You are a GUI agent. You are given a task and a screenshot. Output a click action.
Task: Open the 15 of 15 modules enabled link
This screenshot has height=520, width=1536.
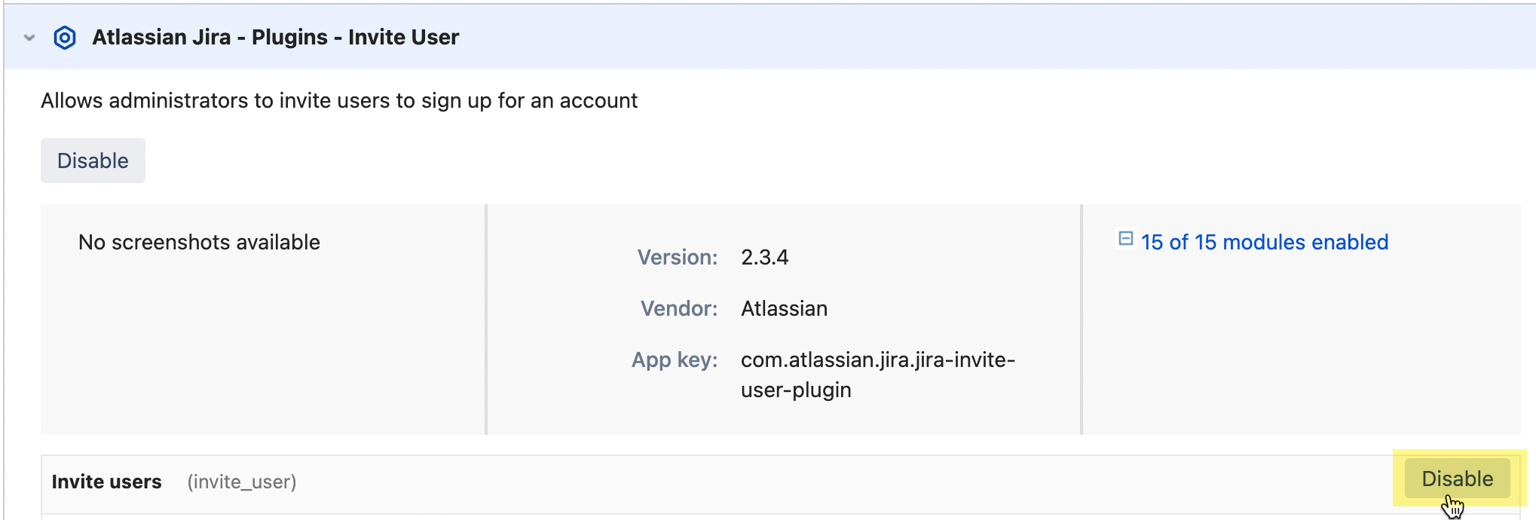point(1264,242)
